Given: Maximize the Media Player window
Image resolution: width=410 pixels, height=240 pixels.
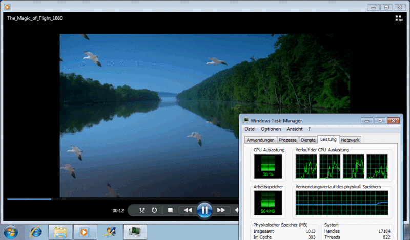Looking at the screenshot, I should click(x=386, y=8).
